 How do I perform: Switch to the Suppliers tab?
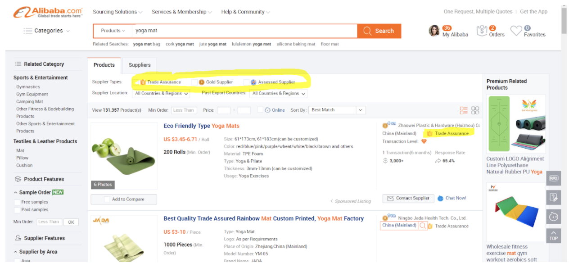[140, 65]
